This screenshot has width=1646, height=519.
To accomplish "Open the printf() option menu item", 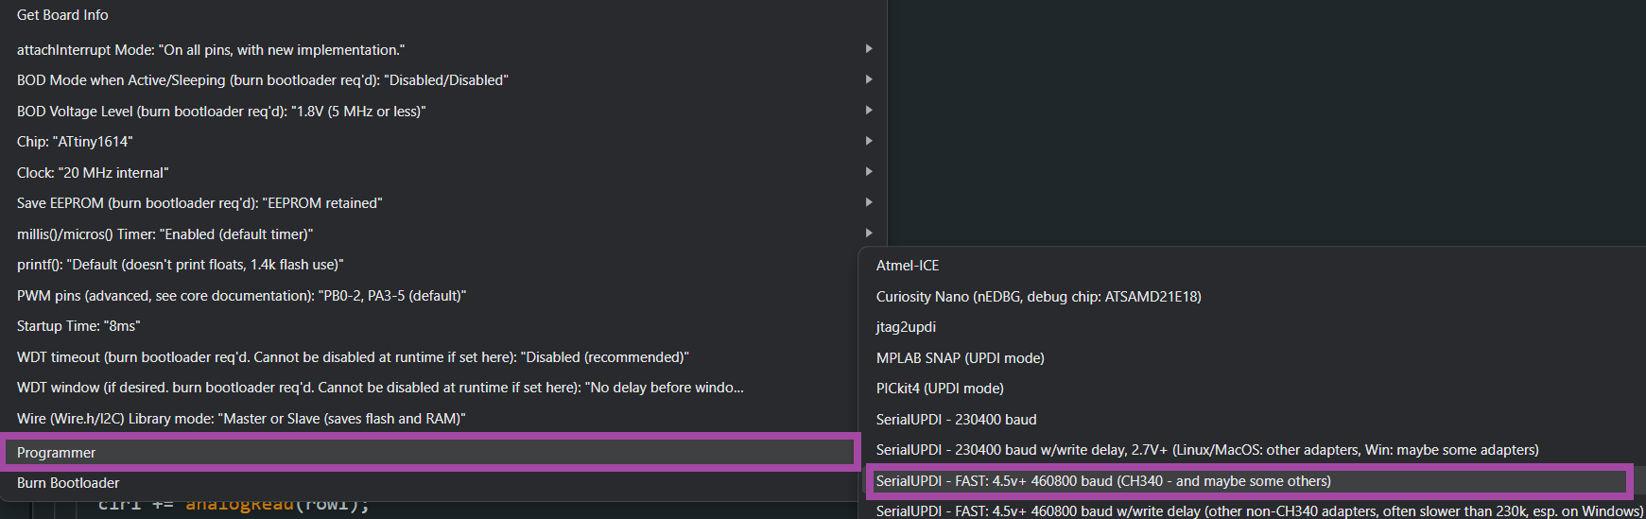I will click(180, 265).
